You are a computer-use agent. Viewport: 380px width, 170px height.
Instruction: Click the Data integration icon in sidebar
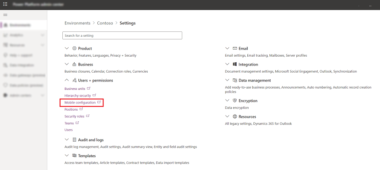click(5, 65)
